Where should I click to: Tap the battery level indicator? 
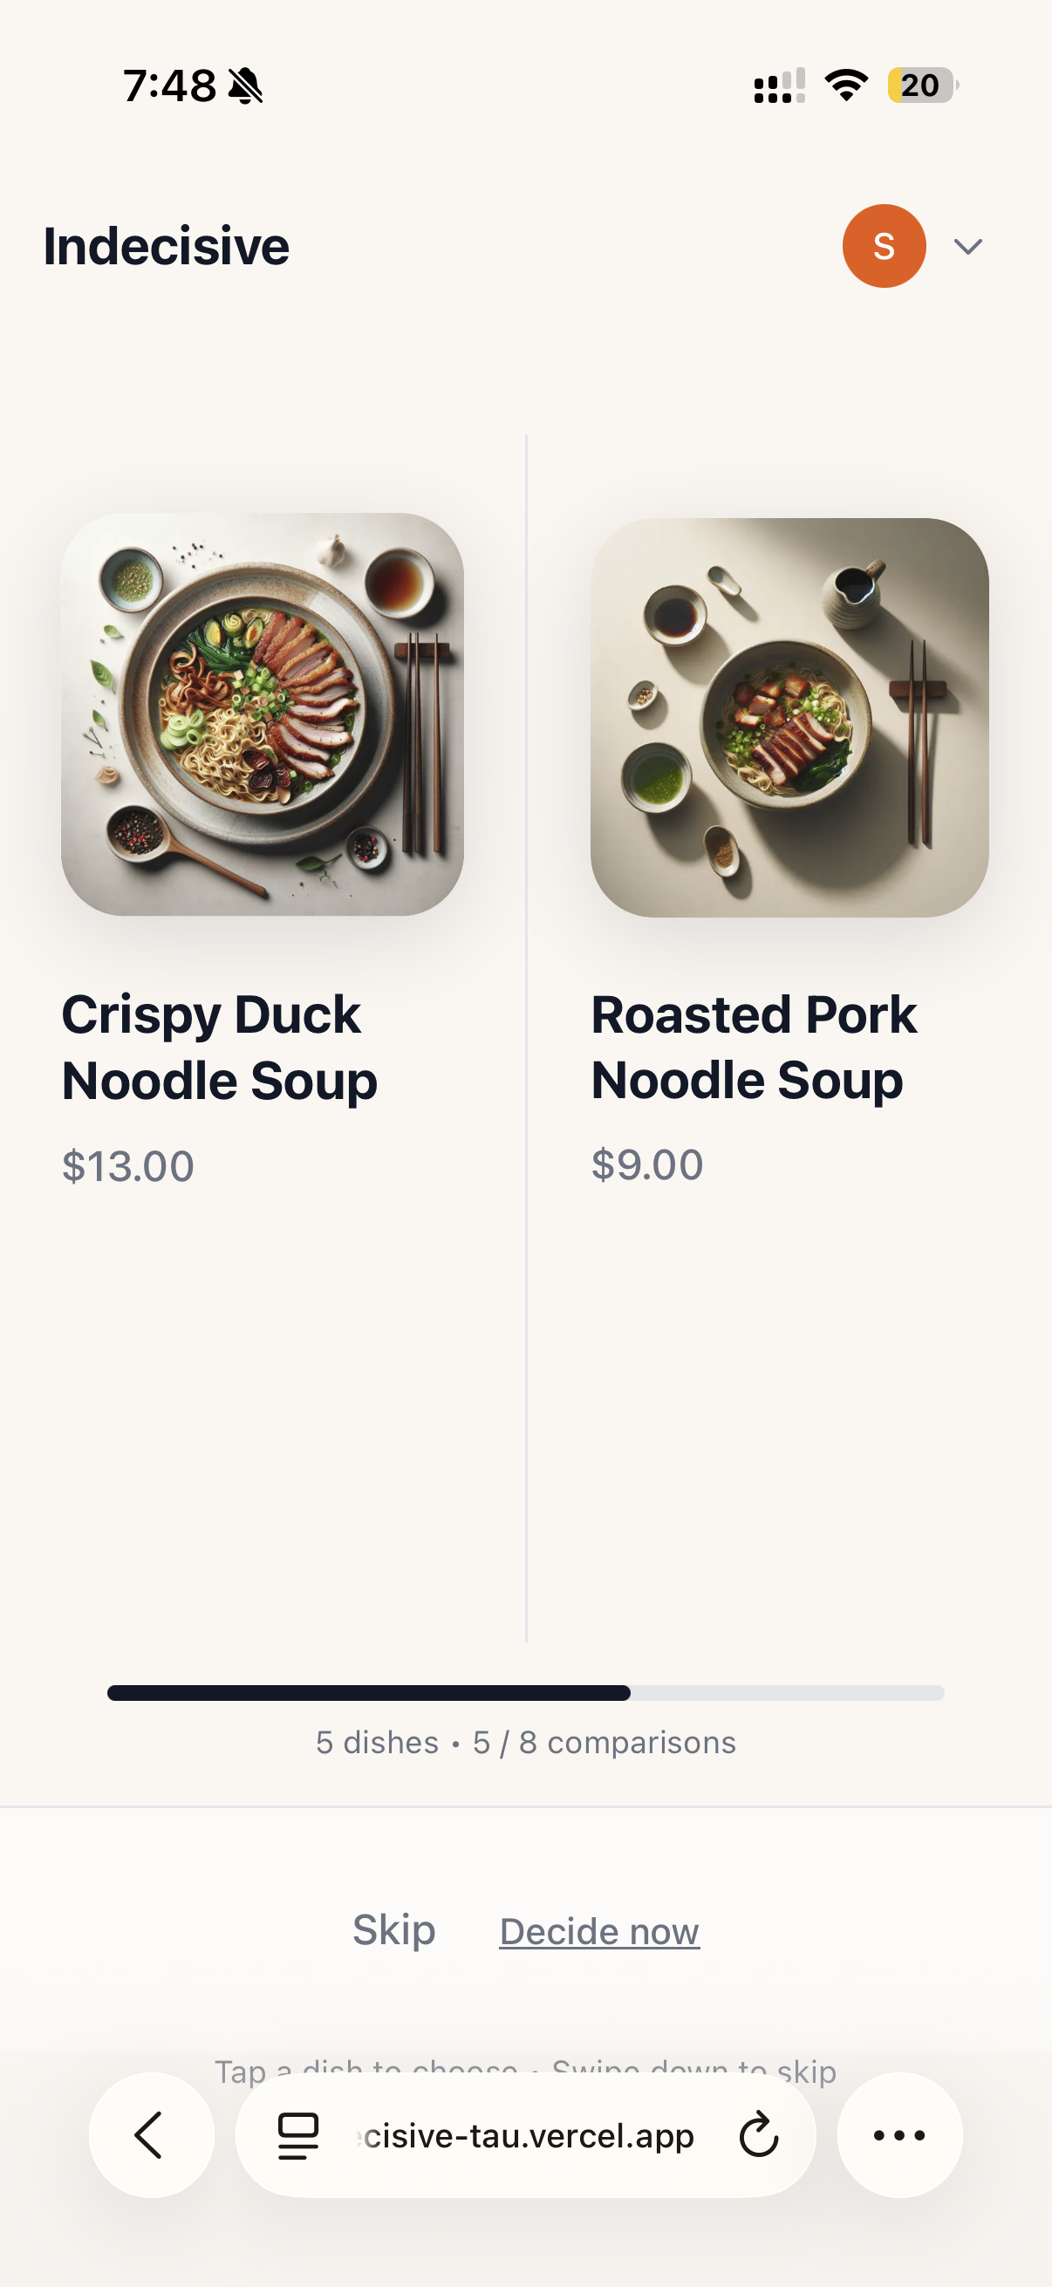pos(921,85)
